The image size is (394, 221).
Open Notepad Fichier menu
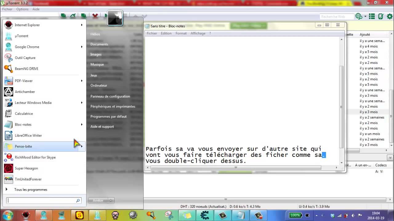(152, 33)
